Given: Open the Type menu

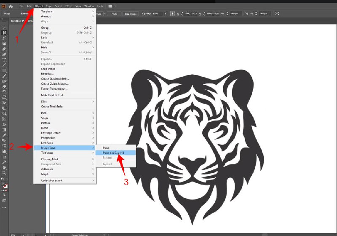Looking at the screenshot, I should pyautogui.click(x=49, y=6).
